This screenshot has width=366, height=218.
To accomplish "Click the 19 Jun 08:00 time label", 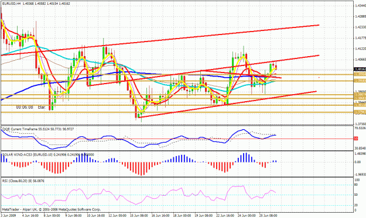I will (x=204, y=216).
